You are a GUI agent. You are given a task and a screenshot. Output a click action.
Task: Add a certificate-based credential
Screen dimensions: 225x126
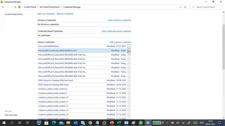tap(116, 31)
